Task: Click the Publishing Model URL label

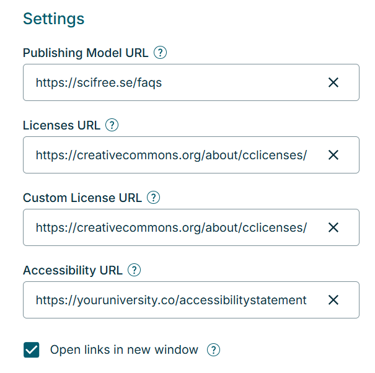Action: (x=86, y=53)
